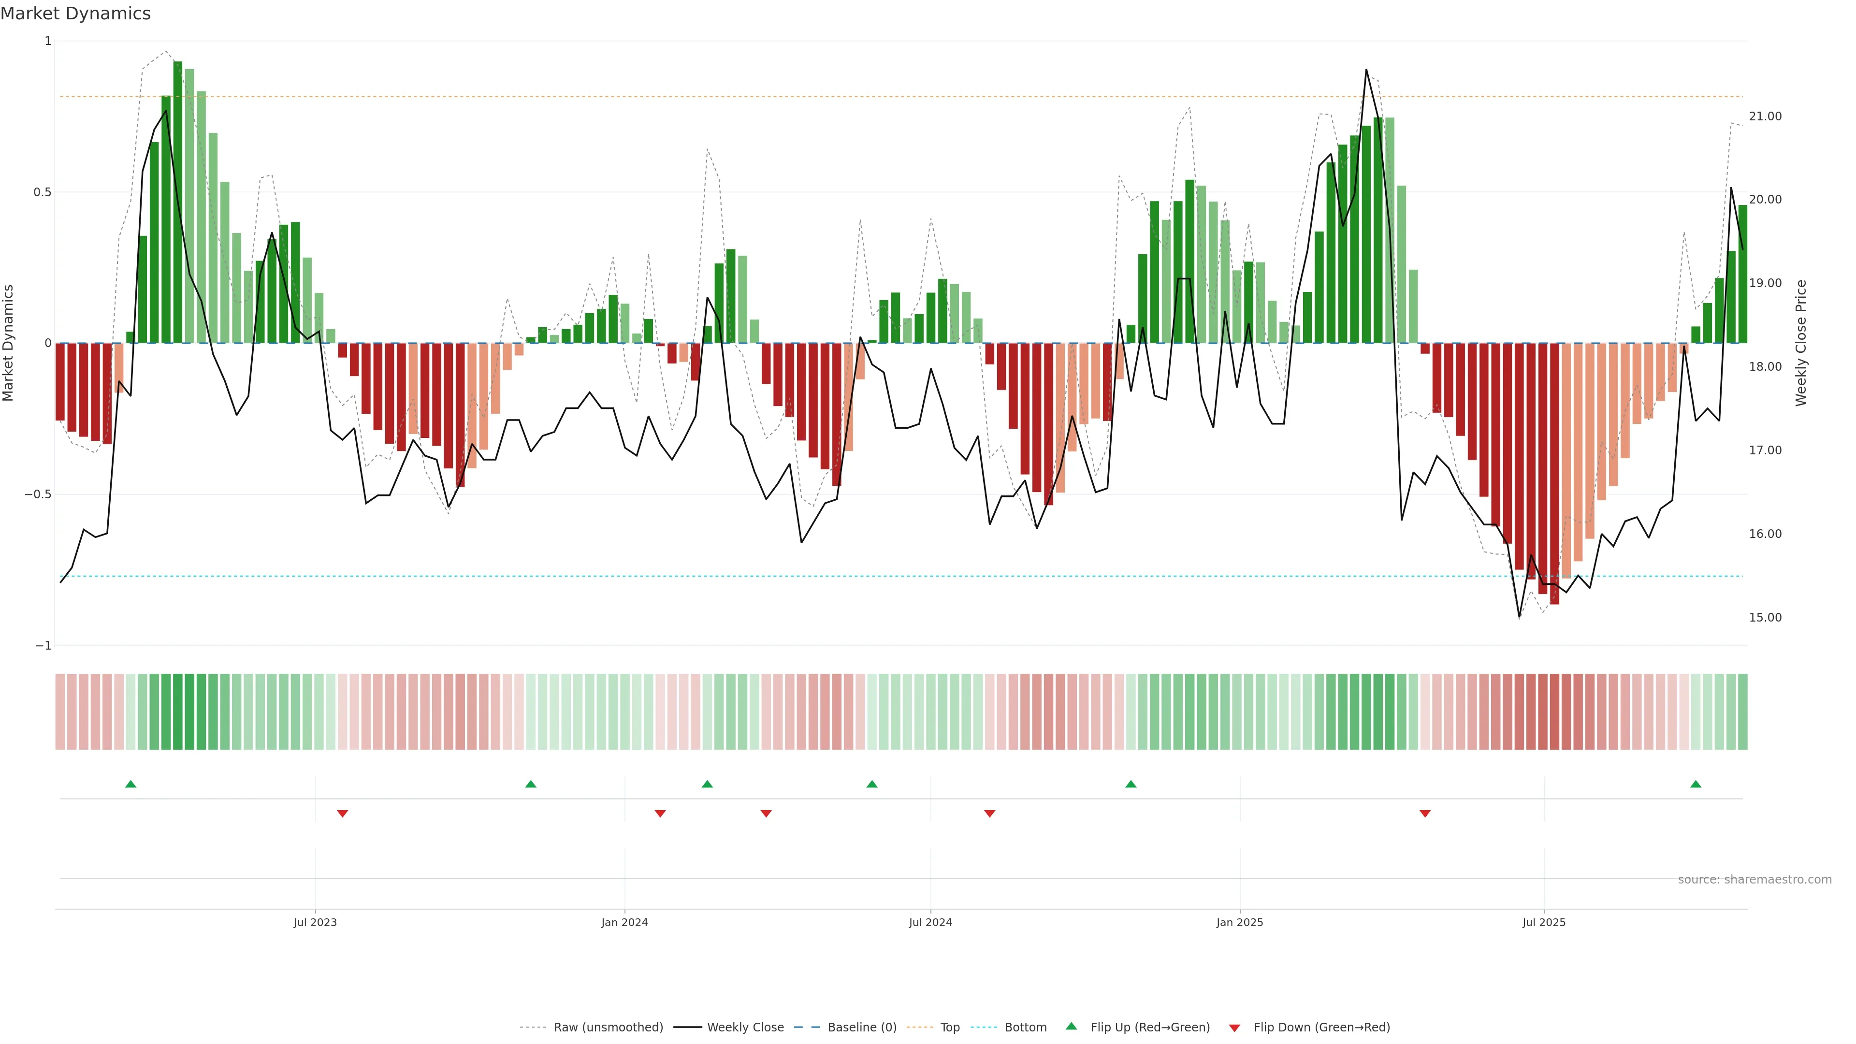Click the first green Flip Up triangle marker
The height and width of the screenshot is (1044, 1856).
(130, 784)
